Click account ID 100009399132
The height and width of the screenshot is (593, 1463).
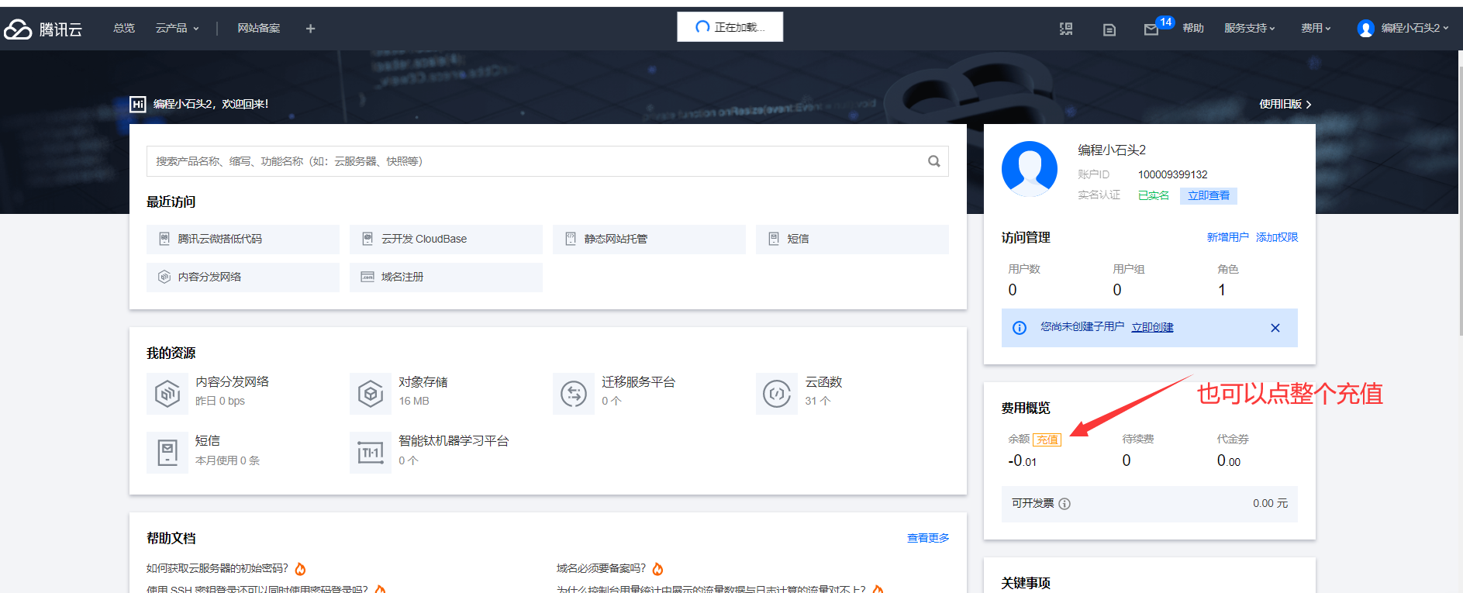point(1173,174)
